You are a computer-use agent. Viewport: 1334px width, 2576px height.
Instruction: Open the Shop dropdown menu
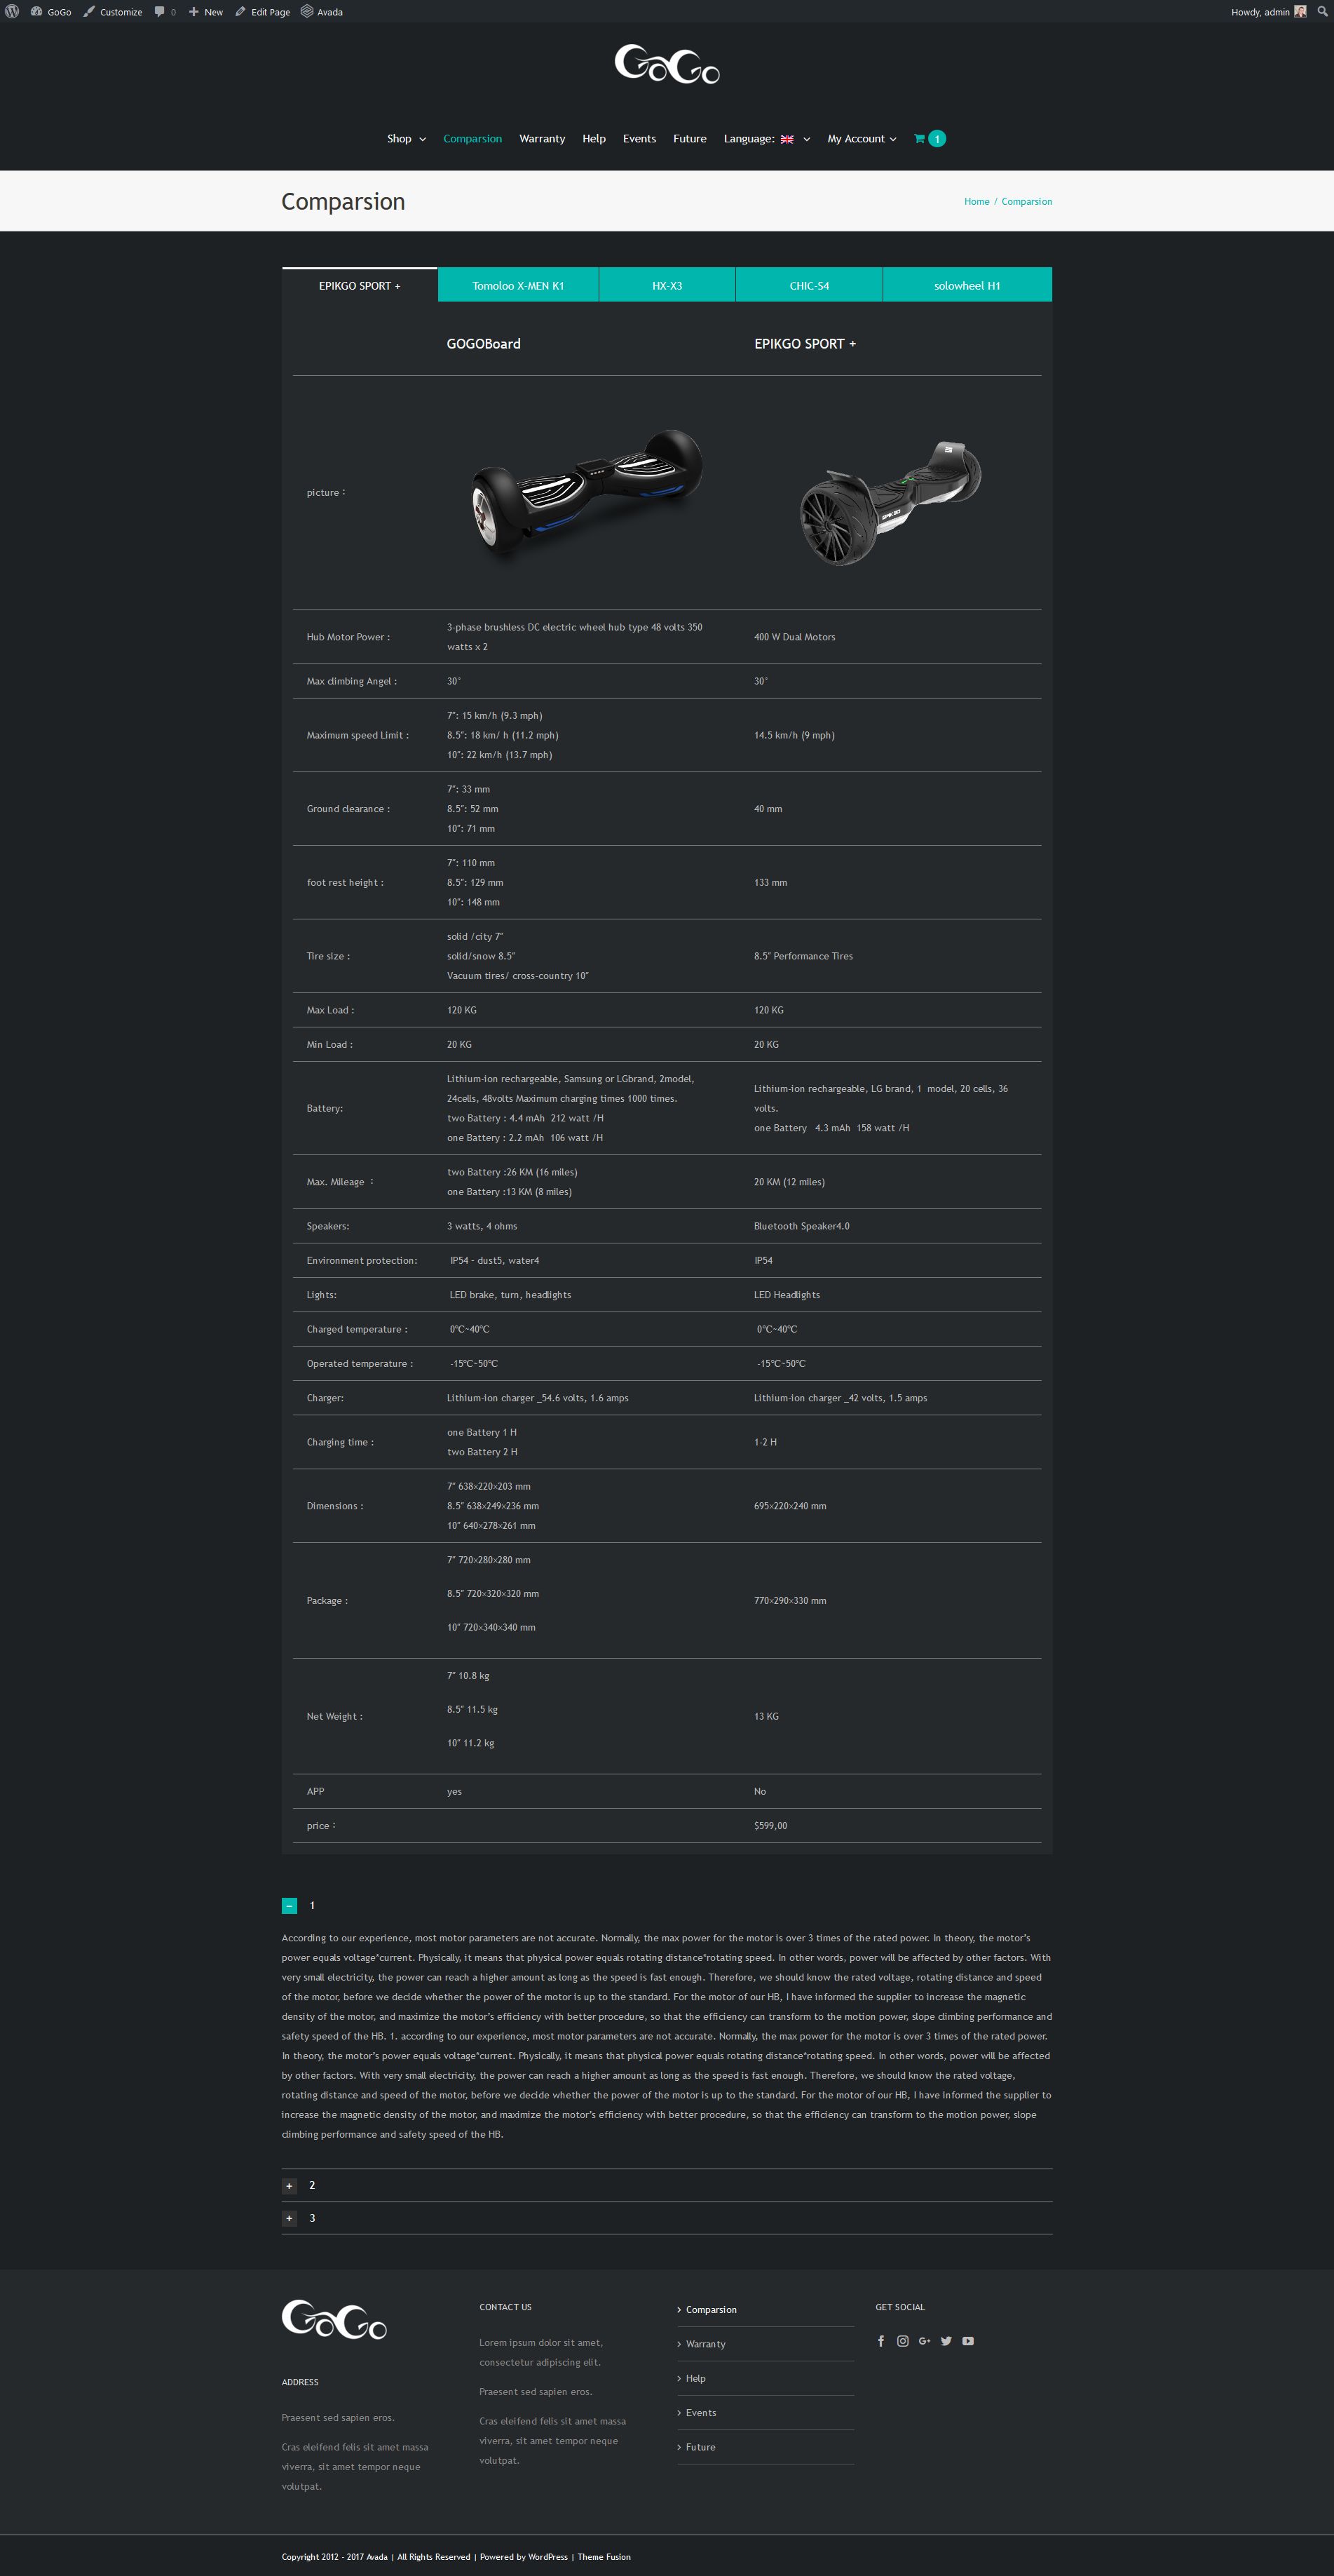(x=407, y=139)
